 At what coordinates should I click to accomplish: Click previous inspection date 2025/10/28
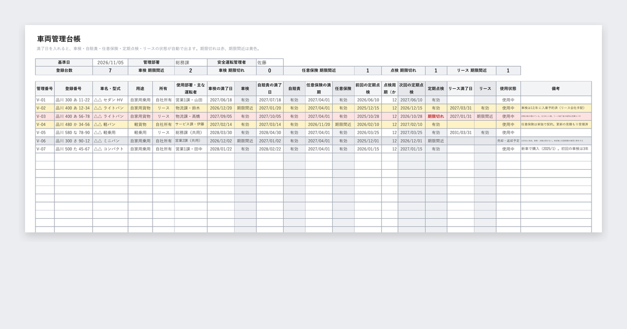click(x=368, y=116)
